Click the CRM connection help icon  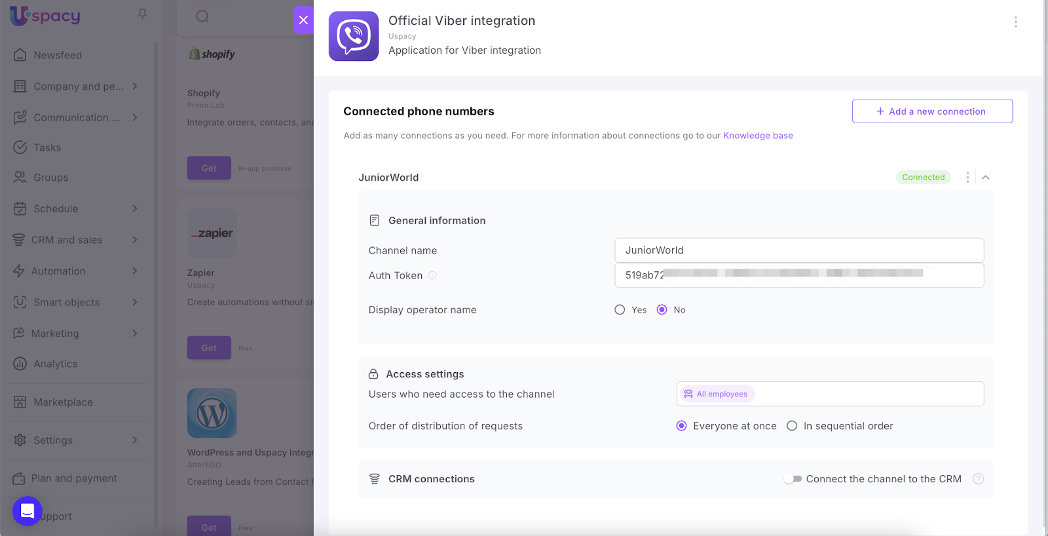pos(978,479)
